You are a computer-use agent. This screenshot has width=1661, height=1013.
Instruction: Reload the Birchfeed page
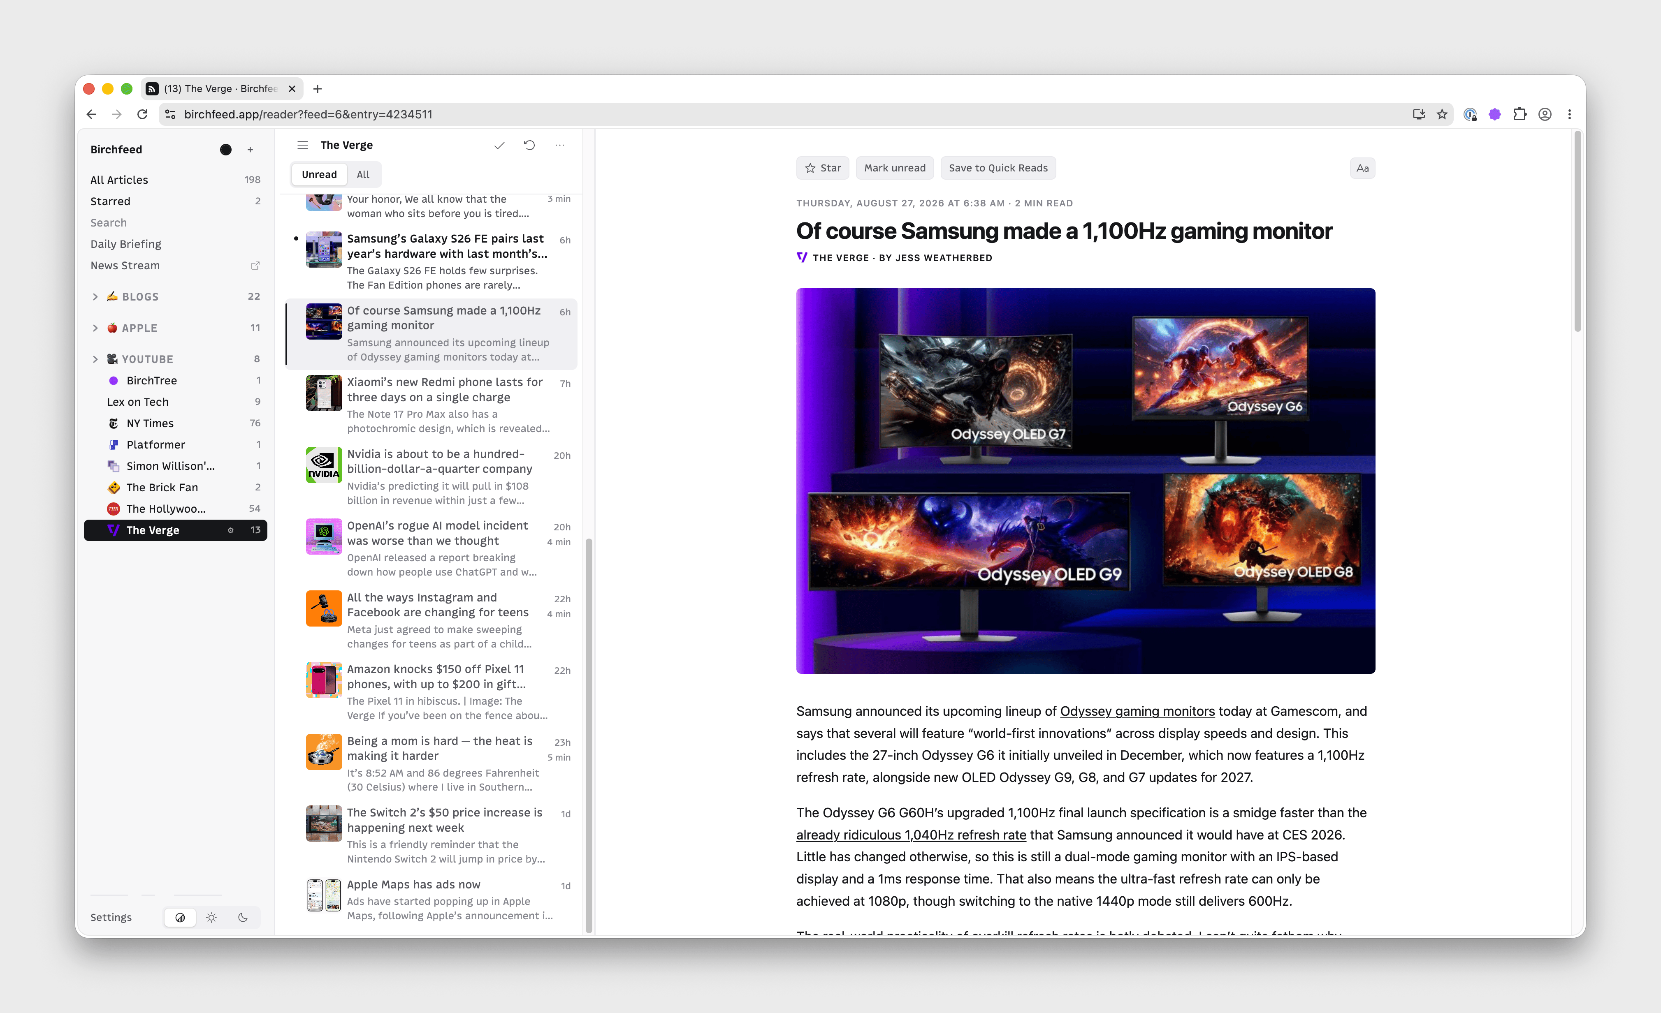(142, 115)
